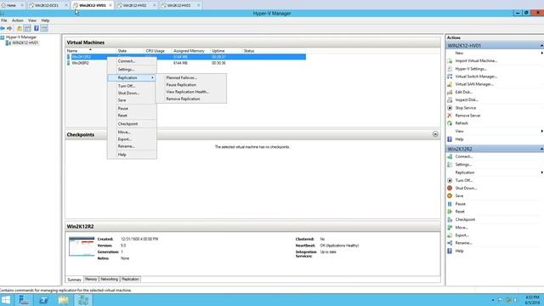The width and height of the screenshot is (544, 306).
Task: Switch to the Win2K12-DC01 tab
Action: click(47, 5)
